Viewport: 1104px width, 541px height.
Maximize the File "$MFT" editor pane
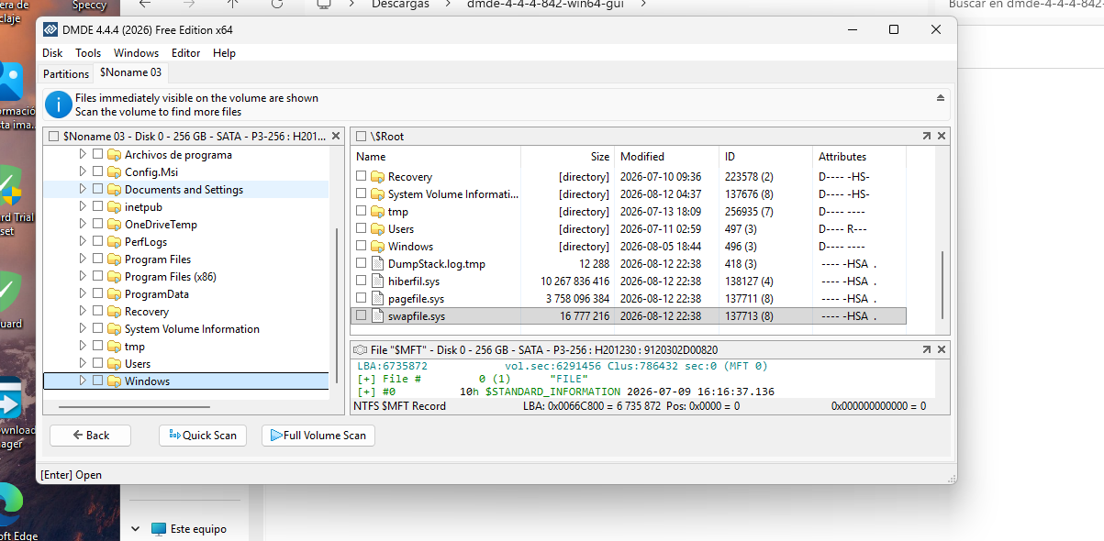(x=927, y=349)
